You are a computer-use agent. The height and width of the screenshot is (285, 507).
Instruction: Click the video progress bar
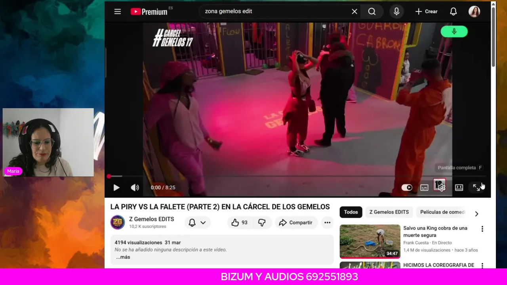[x=297, y=176]
